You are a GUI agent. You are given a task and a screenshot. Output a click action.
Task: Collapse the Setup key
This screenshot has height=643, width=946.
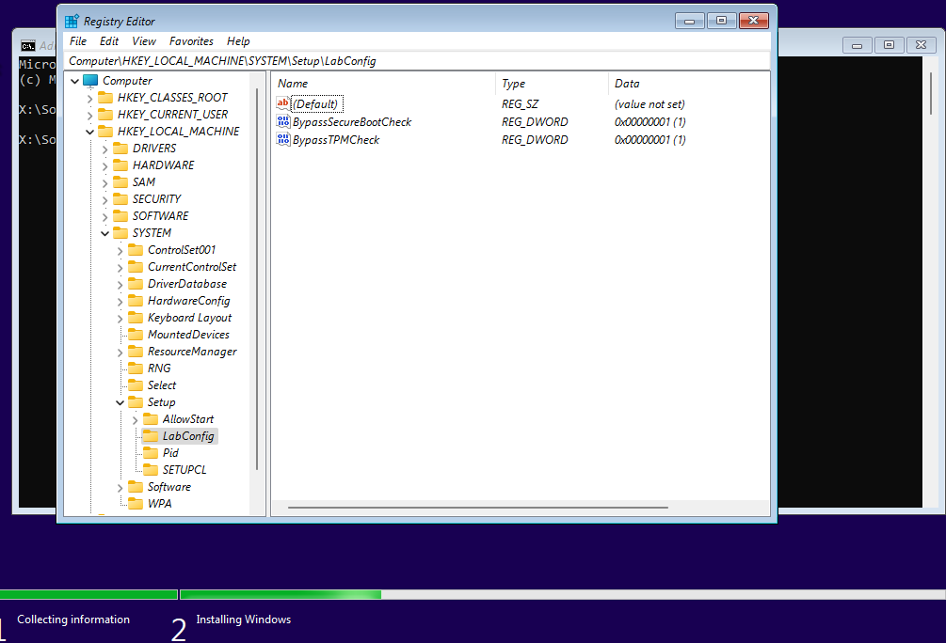tap(120, 401)
